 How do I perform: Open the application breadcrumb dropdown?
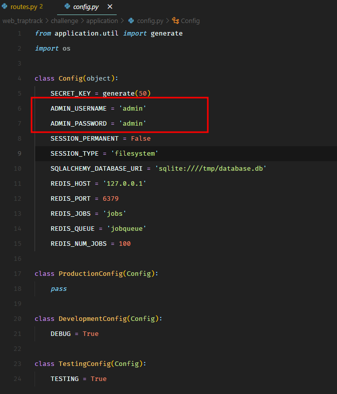click(102, 21)
